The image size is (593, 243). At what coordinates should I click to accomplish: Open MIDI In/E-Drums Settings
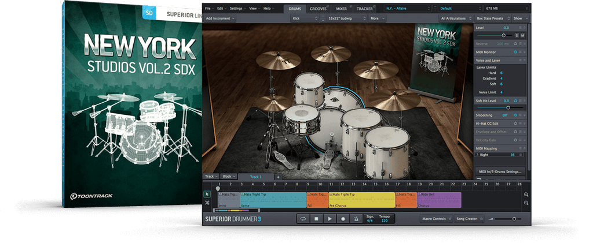click(500, 171)
